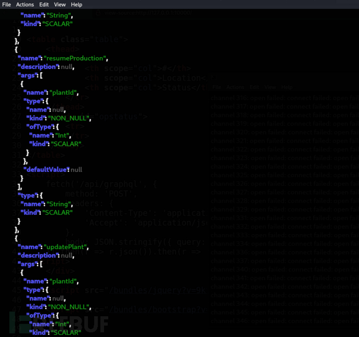This screenshot has width=359, height=337.
Task: Click the view-source URL in background browser
Action: click(x=148, y=13)
